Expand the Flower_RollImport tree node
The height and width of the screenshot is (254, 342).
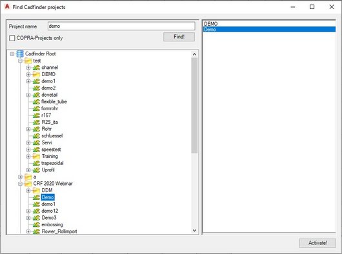click(x=28, y=231)
